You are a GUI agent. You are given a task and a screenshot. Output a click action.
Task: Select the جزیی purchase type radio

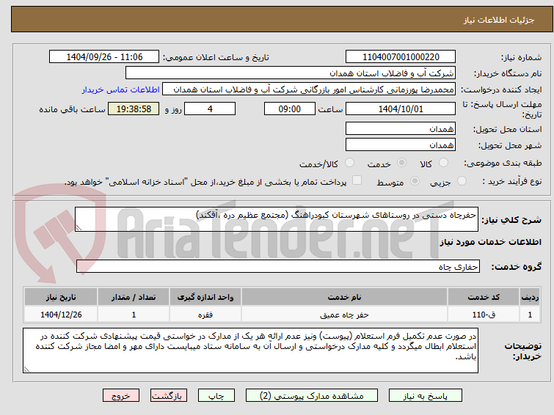click(x=462, y=181)
